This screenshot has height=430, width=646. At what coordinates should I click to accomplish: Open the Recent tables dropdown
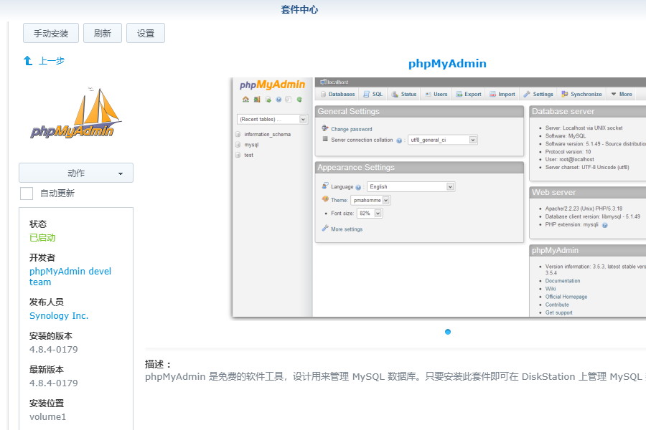271,118
